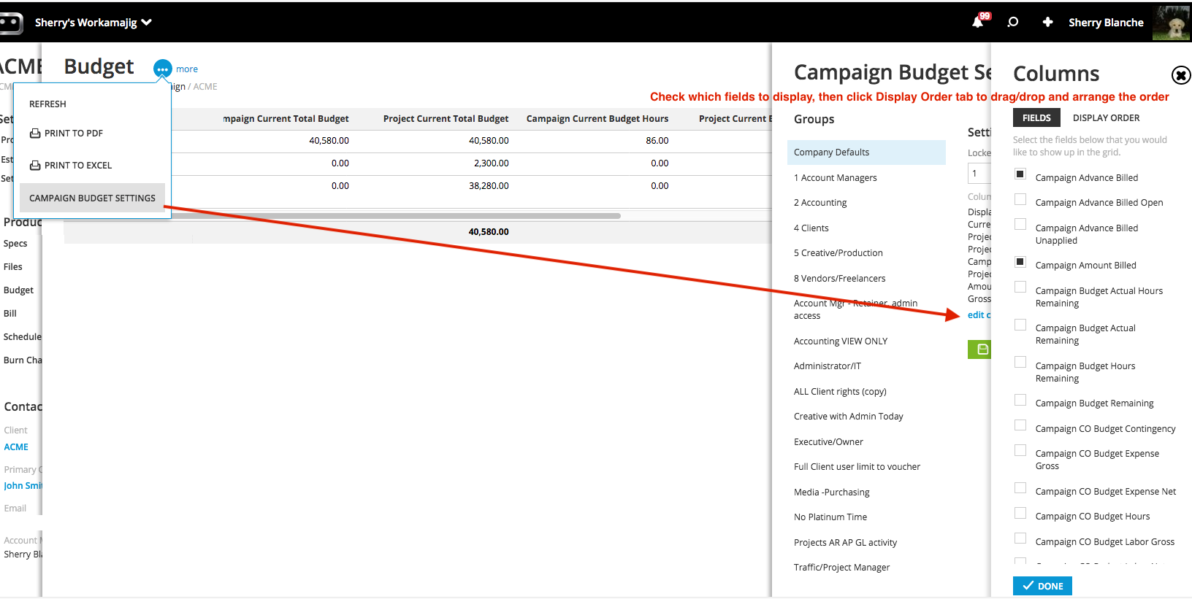Click green save icon in settings
Viewport: 1192px width, 599px height.
click(x=981, y=349)
